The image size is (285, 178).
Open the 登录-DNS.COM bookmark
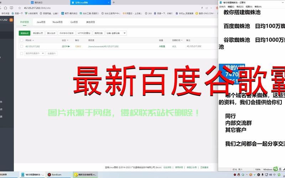pos(204,13)
